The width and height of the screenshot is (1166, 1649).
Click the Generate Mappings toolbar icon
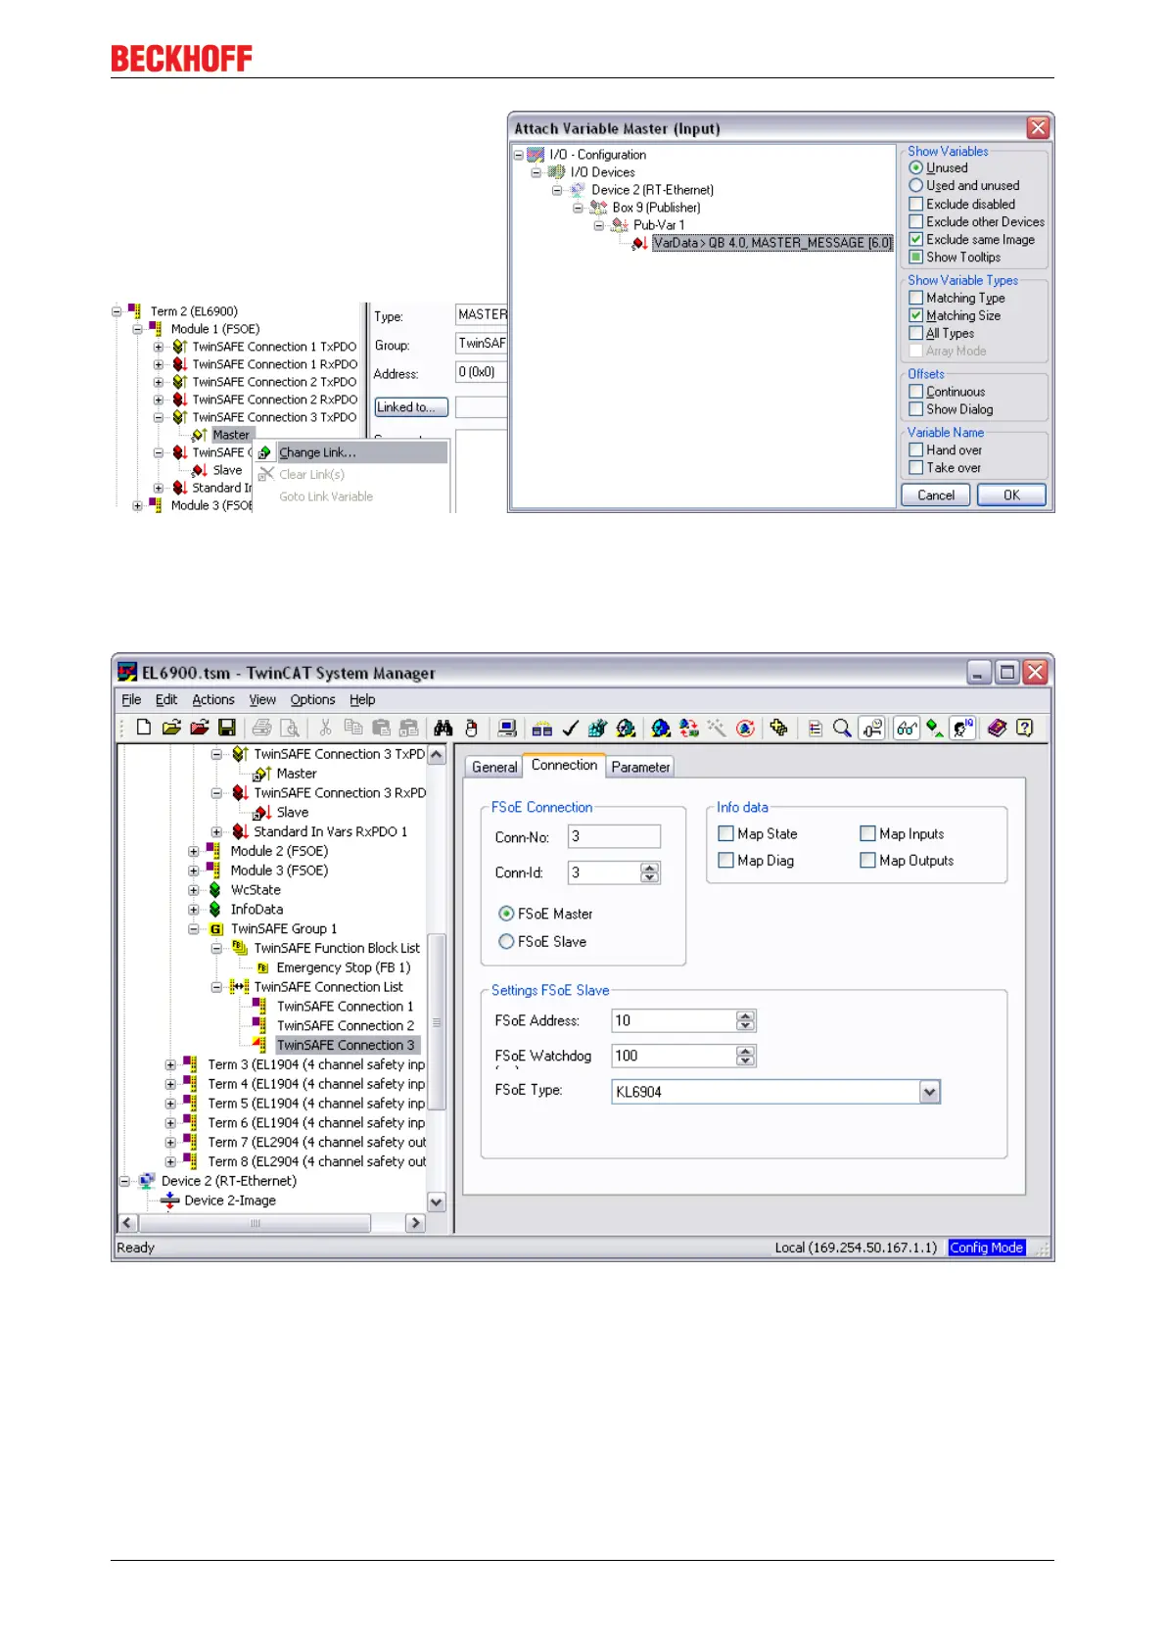tap(542, 728)
